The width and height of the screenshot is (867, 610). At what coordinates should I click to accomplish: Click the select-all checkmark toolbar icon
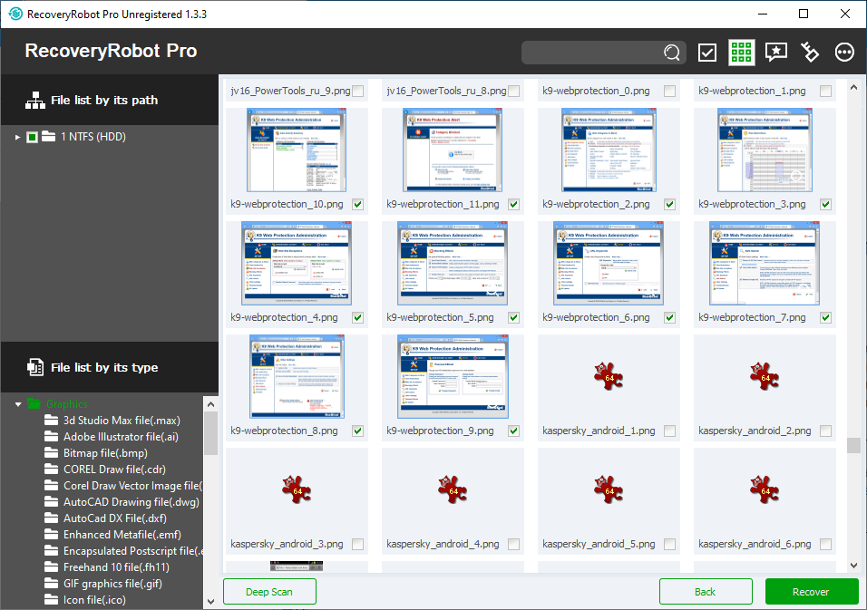click(707, 53)
